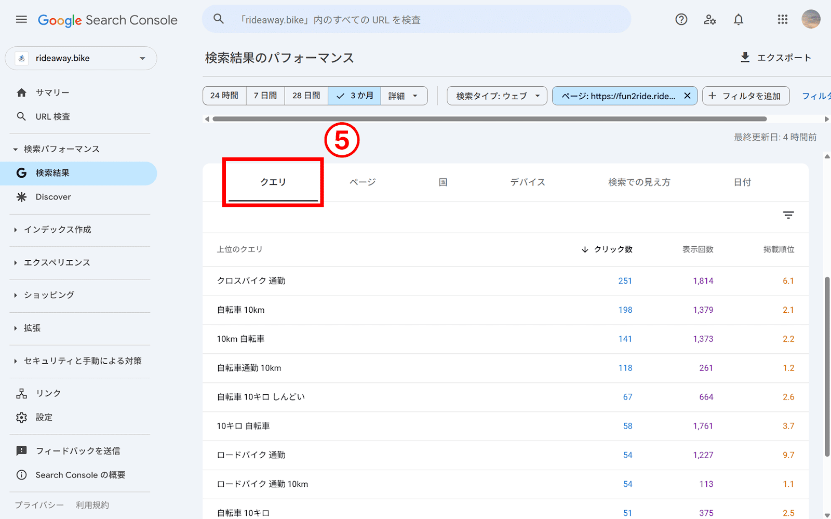
Task: Open リンク from the sidebar
Action: coord(48,393)
